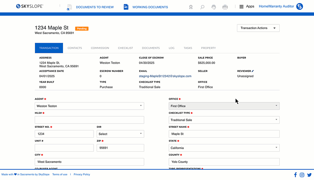Open the Checklist Type dropdown
The image size is (314, 180).
224,120
